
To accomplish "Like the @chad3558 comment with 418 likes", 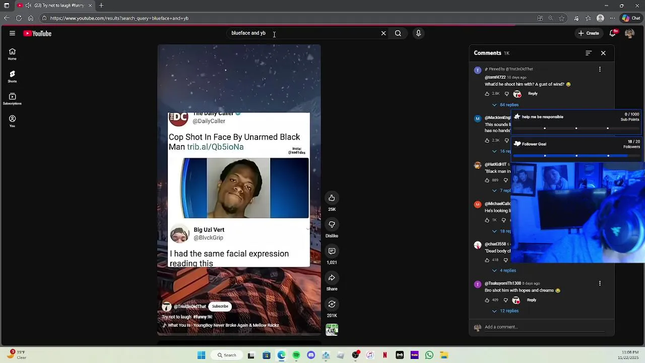I will coord(487,260).
